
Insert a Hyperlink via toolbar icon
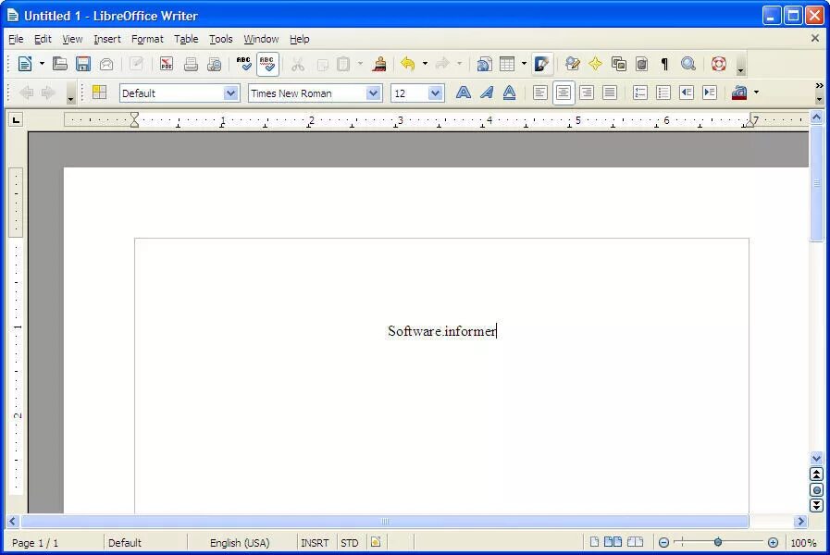pyautogui.click(x=484, y=64)
